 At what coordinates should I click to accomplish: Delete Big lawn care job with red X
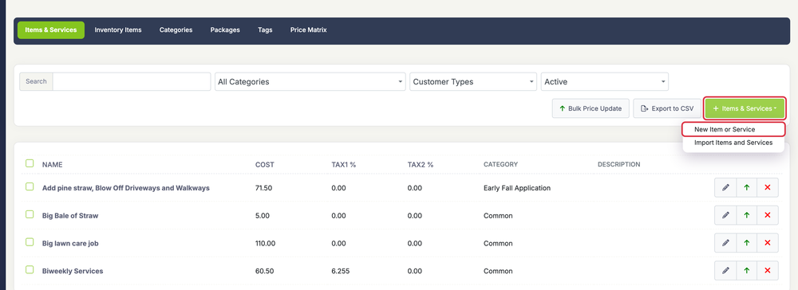768,243
